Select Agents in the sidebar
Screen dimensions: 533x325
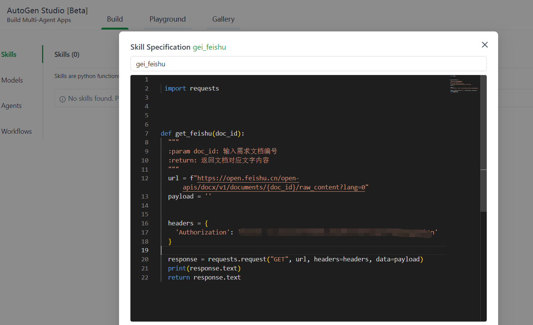pyautogui.click(x=11, y=106)
